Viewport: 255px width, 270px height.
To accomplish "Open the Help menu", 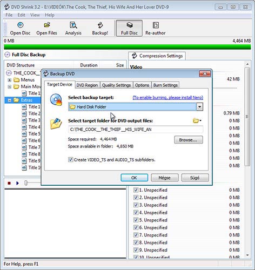I will pos(50,15).
